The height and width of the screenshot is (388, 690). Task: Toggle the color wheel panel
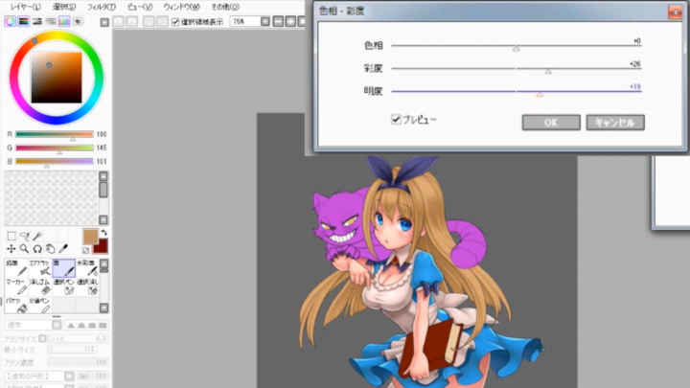pos(11,21)
